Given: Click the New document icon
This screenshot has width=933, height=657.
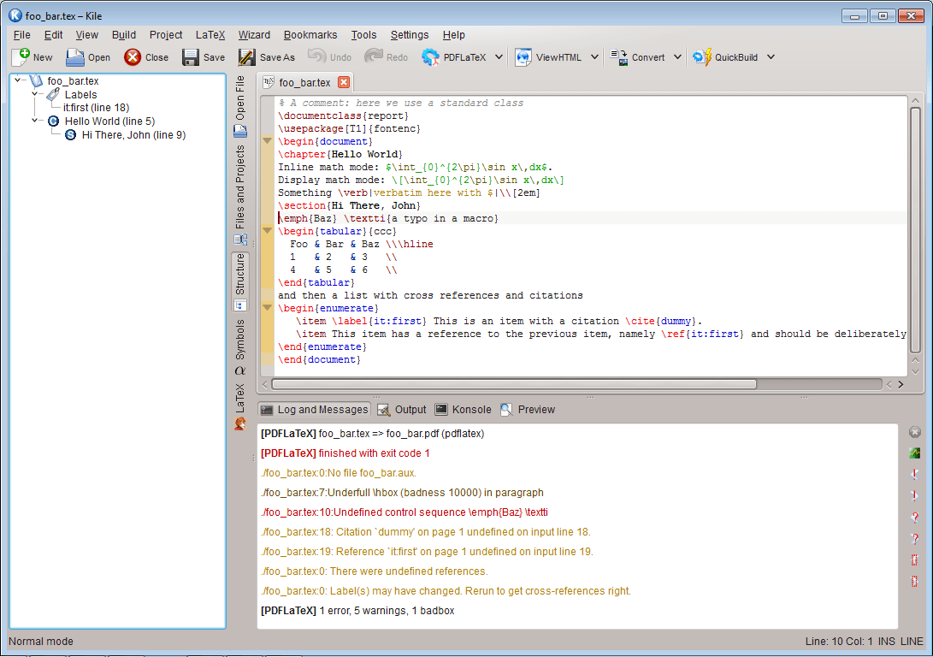Looking at the screenshot, I should pyautogui.click(x=21, y=57).
